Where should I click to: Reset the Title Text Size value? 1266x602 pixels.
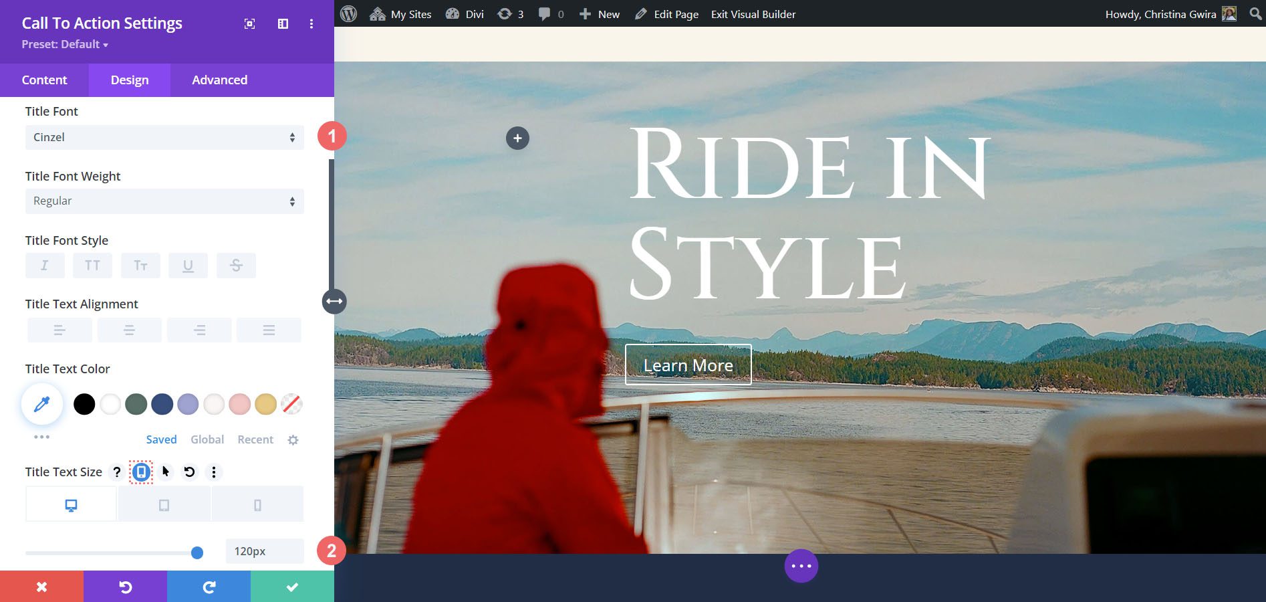point(189,472)
